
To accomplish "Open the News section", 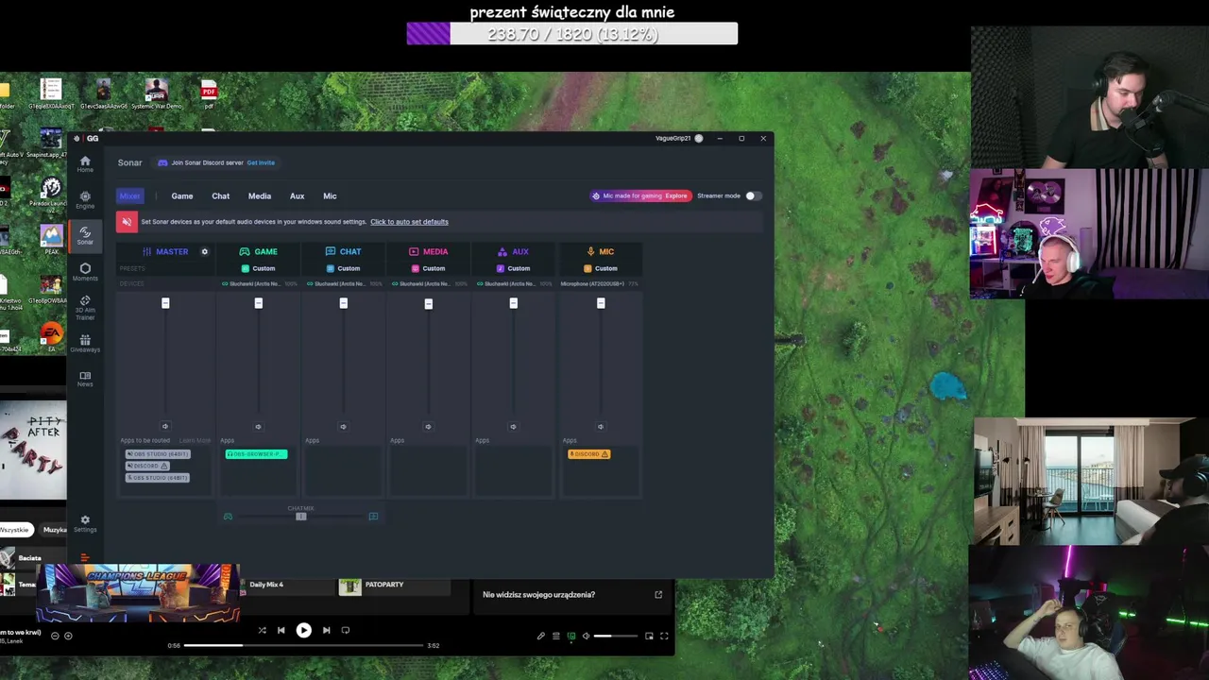I will click(85, 379).
